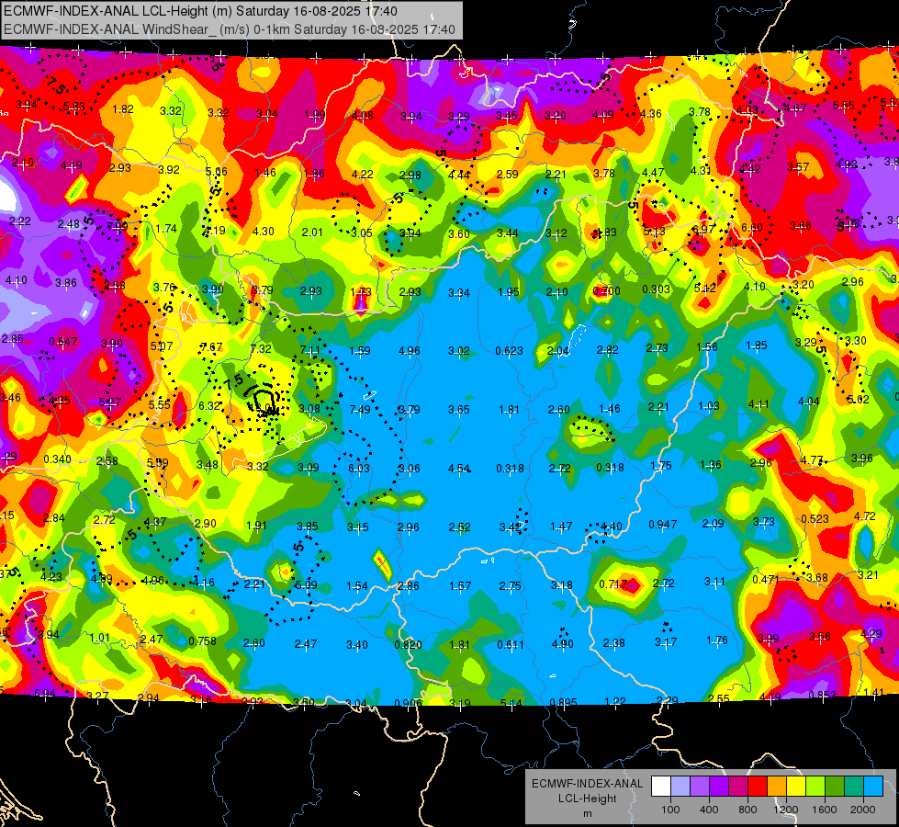Select the bright blue legend swatch
899x827 pixels.
(873, 787)
